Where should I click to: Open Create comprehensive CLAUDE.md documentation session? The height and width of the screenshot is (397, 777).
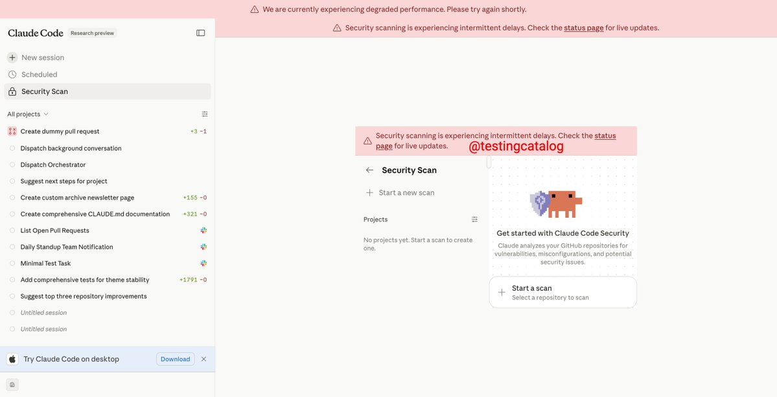click(108, 214)
